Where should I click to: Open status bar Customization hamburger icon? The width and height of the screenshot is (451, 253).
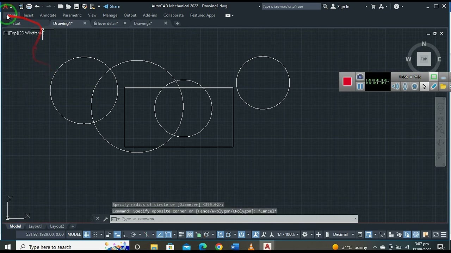444,234
